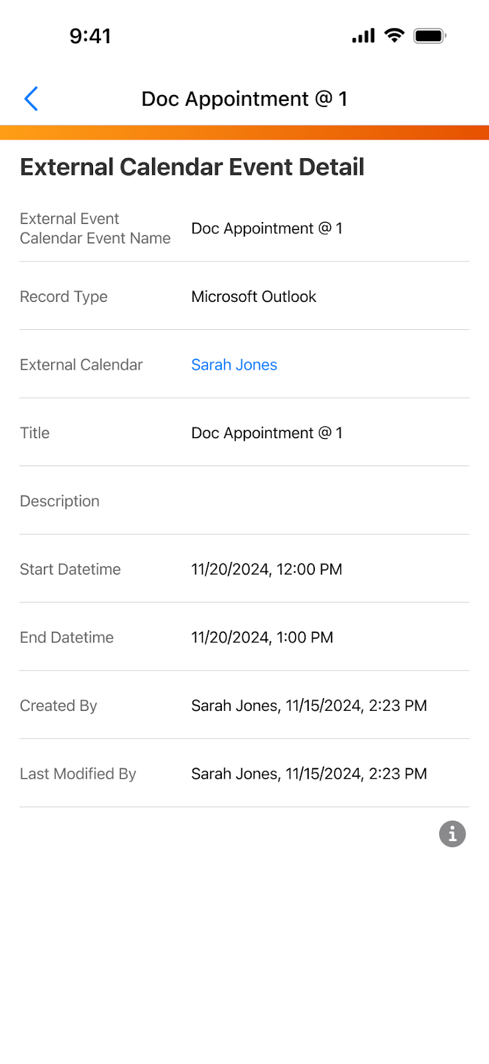The image size is (489, 1064).
Task: Tap the info icon below the details
Action: [452, 833]
